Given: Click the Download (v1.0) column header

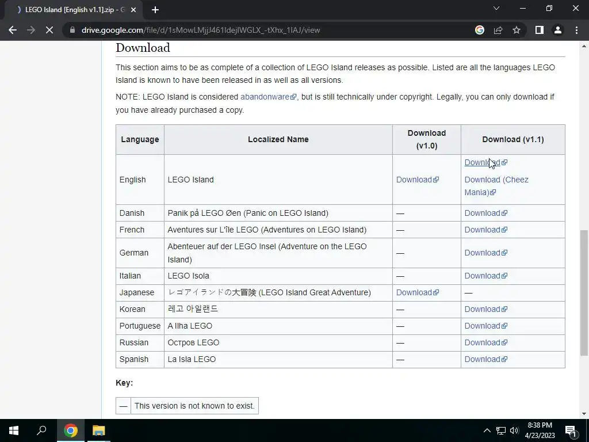Looking at the screenshot, I should click(427, 139).
